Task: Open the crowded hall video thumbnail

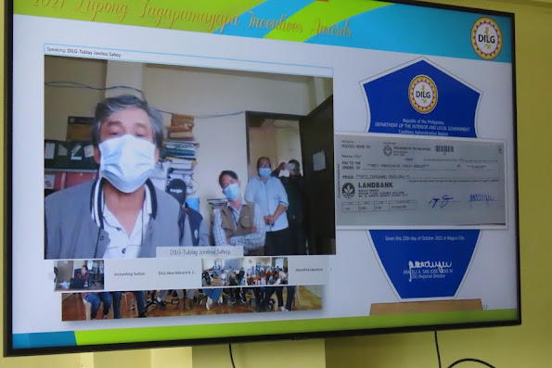Action: pyautogui.click(x=266, y=271)
